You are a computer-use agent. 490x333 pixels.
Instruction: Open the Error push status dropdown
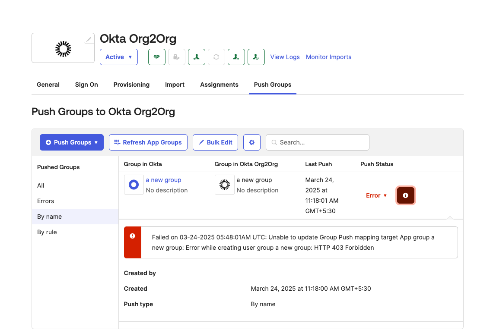pos(376,195)
